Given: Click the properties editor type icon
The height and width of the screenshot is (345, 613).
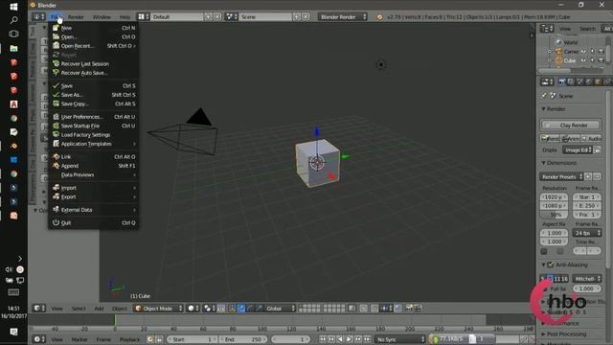Looking at the screenshot, I should tap(547, 81).
